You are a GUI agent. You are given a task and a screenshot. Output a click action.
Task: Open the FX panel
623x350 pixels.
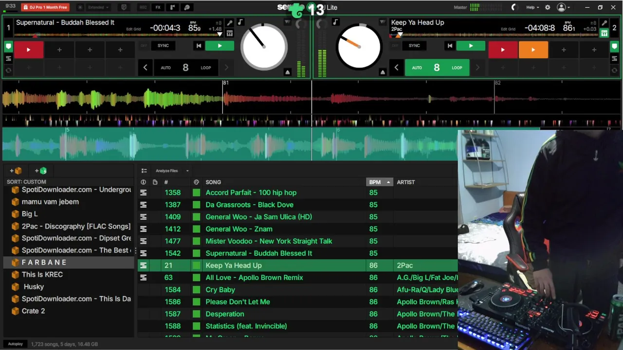click(158, 7)
